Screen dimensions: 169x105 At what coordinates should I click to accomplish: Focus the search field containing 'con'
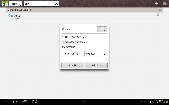pyautogui.click(x=41, y=4)
